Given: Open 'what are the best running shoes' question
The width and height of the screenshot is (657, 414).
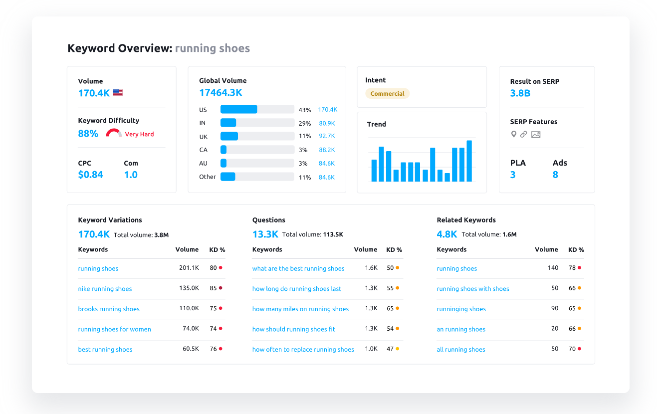Looking at the screenshot, I should tap(298, 268).
